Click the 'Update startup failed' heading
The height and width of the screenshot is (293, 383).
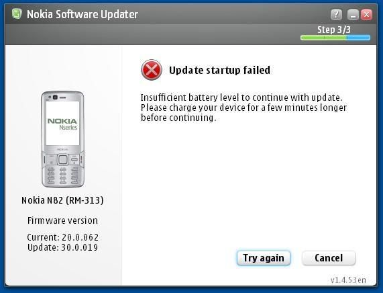[x=219, y=71]
